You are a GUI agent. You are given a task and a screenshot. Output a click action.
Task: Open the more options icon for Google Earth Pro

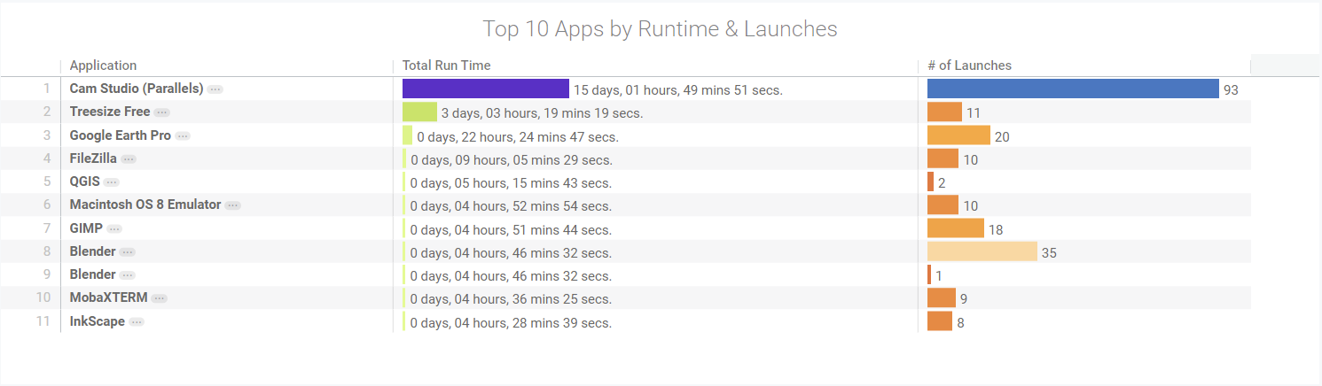click(x=183, y=136)
